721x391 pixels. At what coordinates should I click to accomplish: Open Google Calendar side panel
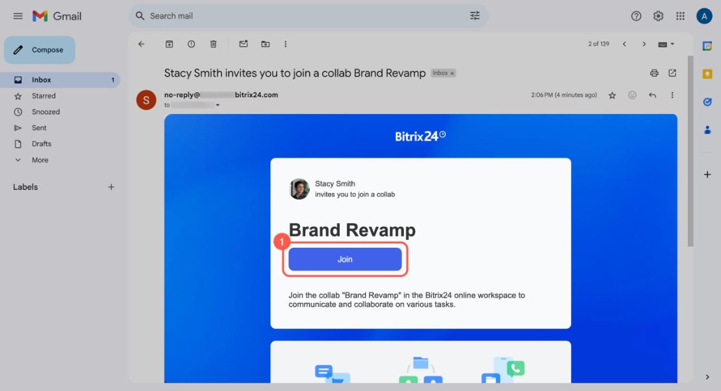point(707,46)
